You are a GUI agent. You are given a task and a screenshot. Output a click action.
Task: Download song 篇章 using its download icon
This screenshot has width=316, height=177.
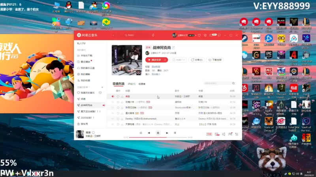122,96
